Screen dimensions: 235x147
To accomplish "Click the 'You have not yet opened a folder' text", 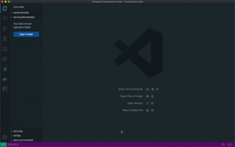I will (22, 25).
